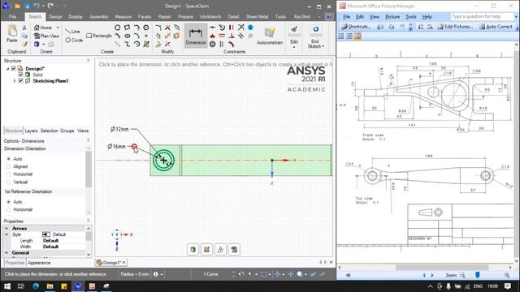Click the Picture Manager horizontal scrollbar
The width and height of the screenshot is (520, 292).
[x=442, y=268]
